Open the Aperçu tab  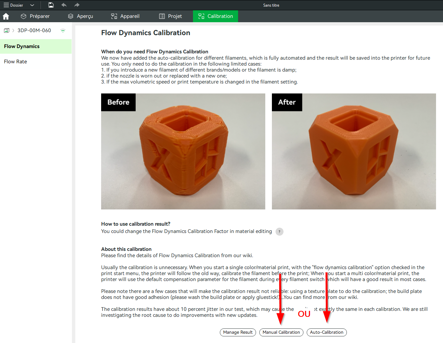tap(81, 16)
